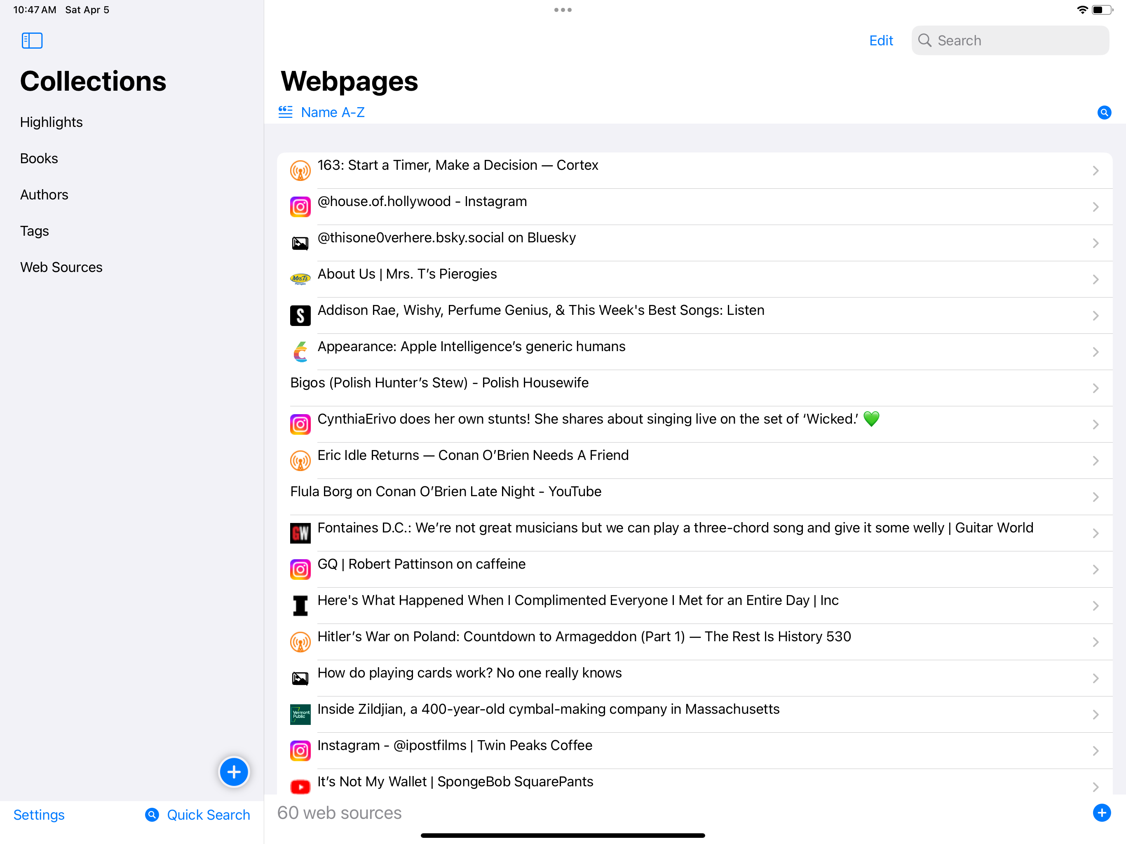Tap the Quick Search label
1126x844 pixels.
point(208,815)
